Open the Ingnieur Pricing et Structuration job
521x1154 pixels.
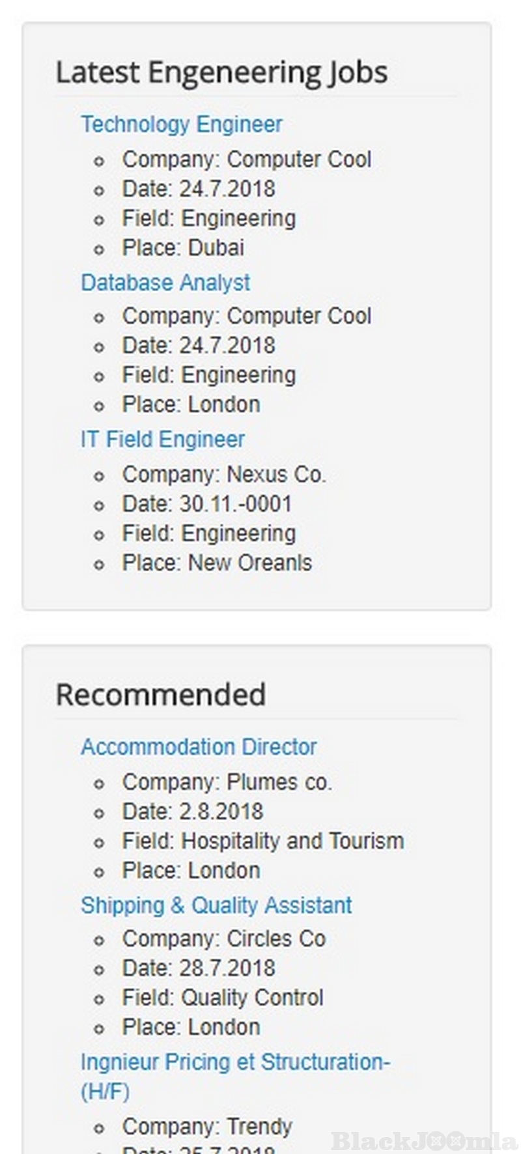click(x=234, y=1062)
